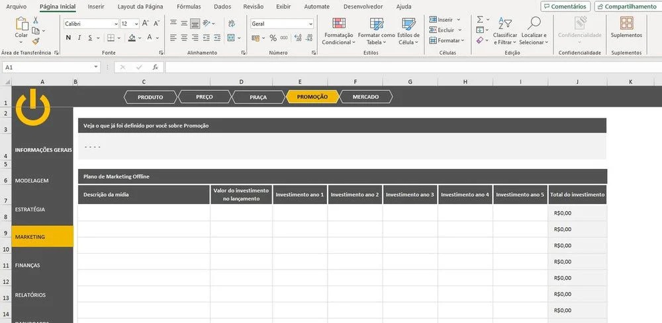Activate the format painter brush
Image resolution: width=662 pixels, height=323 pixels.
36,41
